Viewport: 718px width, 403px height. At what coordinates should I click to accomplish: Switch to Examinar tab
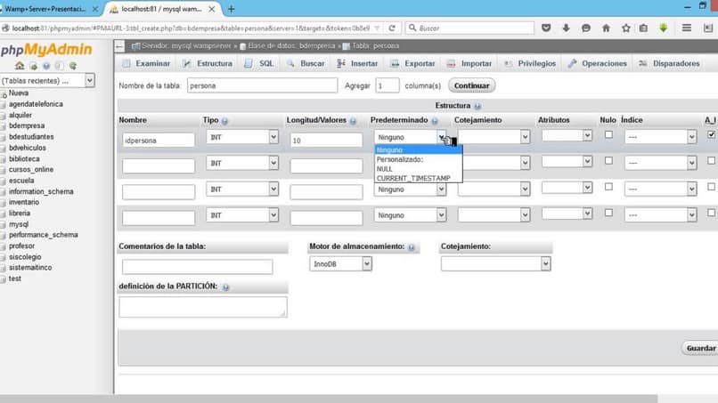[x=146, y=63]
